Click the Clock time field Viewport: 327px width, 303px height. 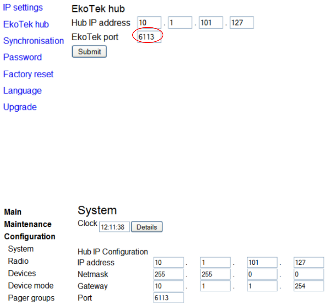tap(114, 227)
